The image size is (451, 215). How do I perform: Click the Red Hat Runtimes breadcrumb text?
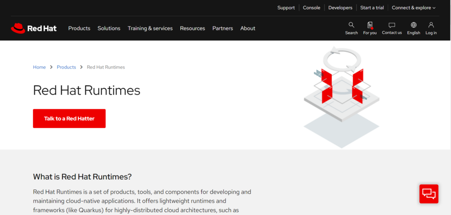click(106, 67)
